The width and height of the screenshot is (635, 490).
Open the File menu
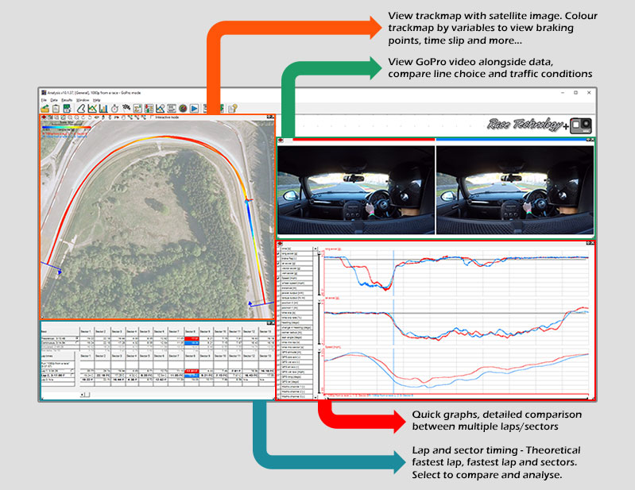point(45,100)
